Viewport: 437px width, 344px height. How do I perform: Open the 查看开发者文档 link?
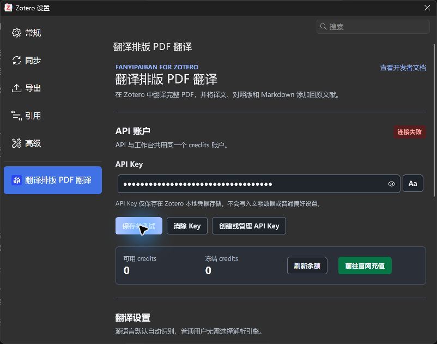[x=403, y=68]
